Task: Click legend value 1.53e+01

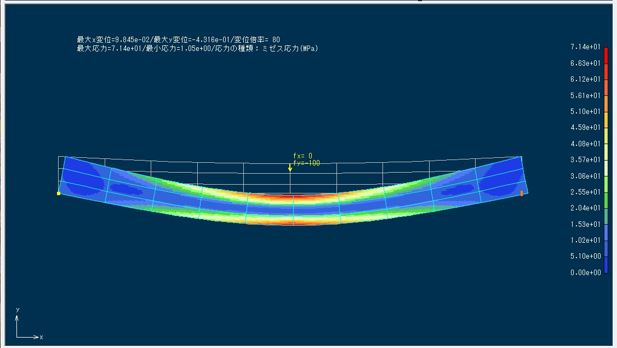Action: tap(586, 224)
